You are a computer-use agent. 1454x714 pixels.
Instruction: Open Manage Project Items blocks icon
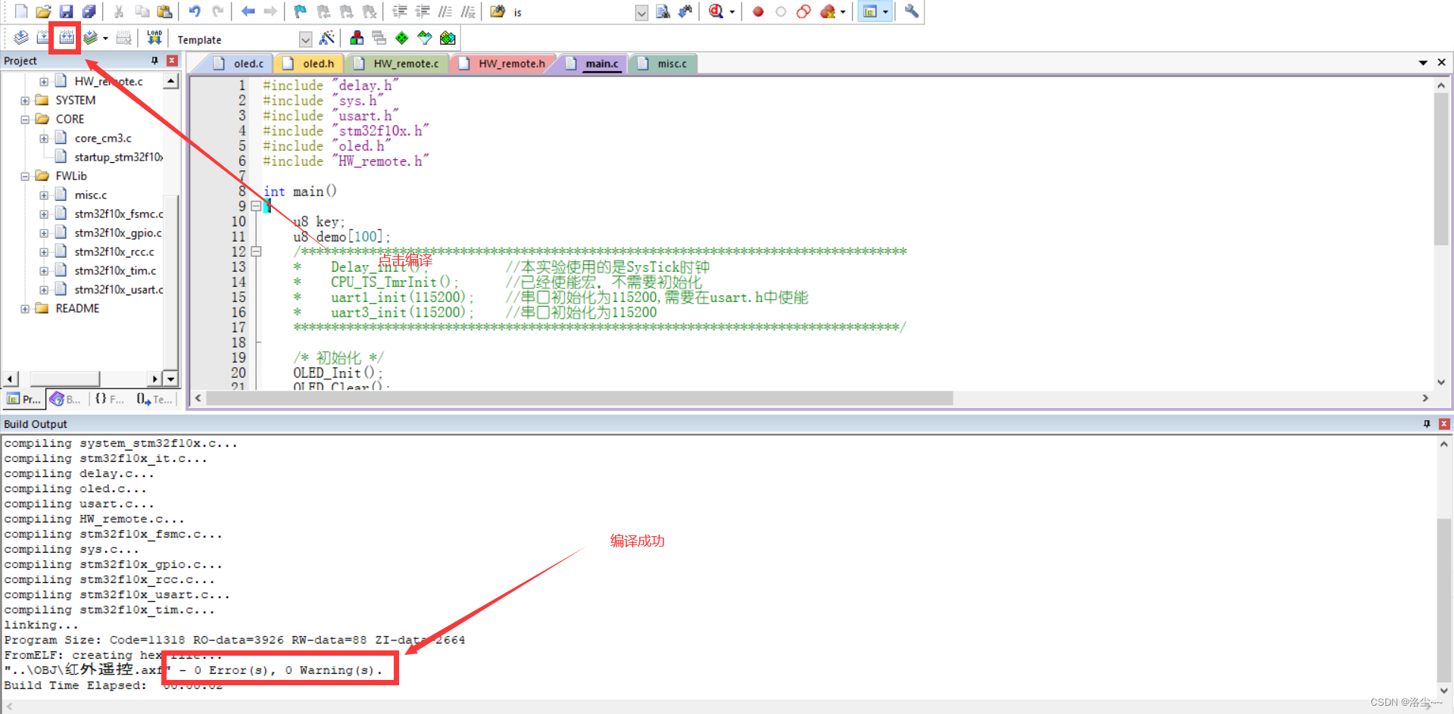tap(357, 38)
